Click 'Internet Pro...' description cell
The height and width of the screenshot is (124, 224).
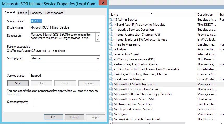point(207,54)
